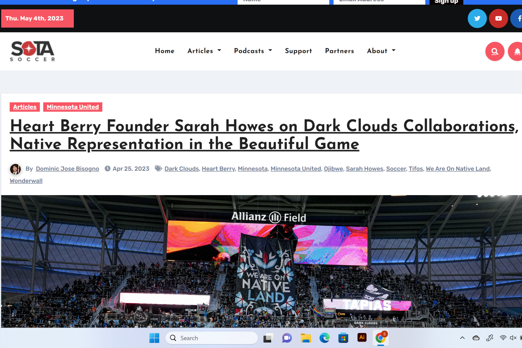Screen dimensions: 522x348
Task: Click the Chrome taskbar icon
Action: coord(381,338)
